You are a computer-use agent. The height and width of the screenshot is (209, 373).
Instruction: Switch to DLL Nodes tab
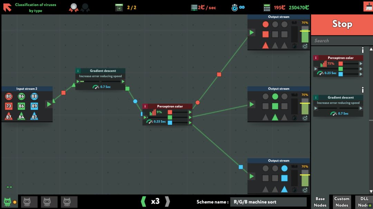pos(364,202)
